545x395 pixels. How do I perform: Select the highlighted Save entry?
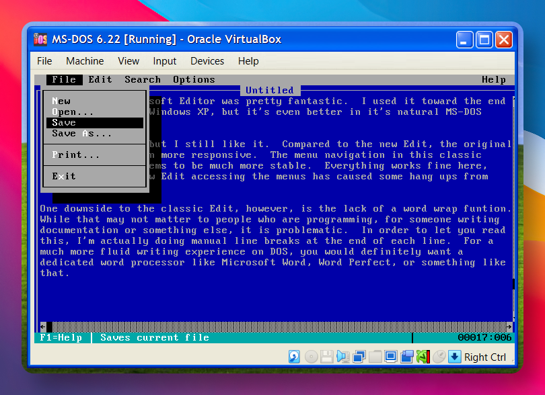[95, 122]
